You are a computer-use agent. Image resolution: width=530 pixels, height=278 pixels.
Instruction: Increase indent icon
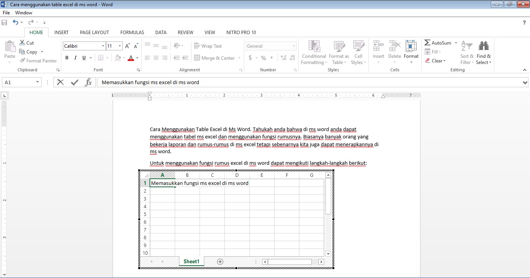(x=185, y=58)
